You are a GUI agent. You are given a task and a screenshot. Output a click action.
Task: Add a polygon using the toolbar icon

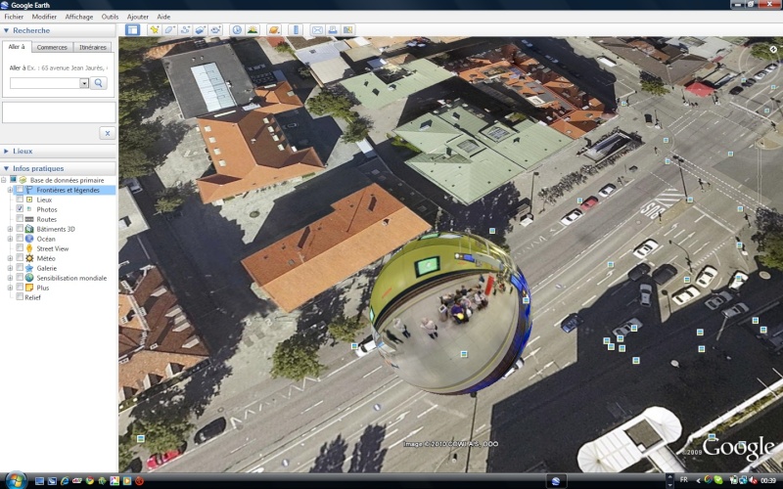pyautogui.click(x=169, y=30)
